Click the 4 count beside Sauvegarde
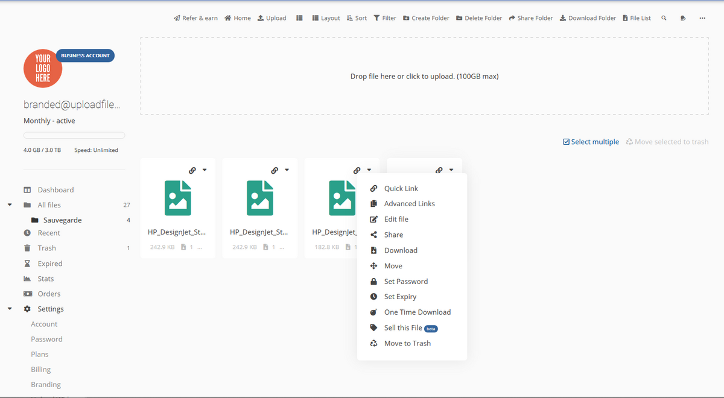Viewport: 724px width, 398px height. (x=129, y=220)
